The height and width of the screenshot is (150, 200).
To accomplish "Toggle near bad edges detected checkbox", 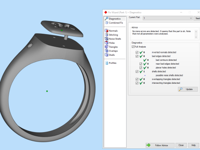I will [141, 64].
